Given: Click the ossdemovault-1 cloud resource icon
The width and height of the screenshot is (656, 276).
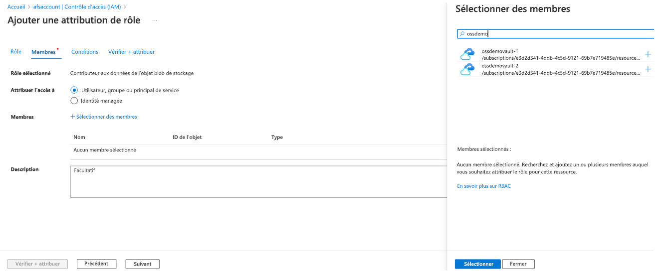Looking at the screenshot, I should 468,54.
